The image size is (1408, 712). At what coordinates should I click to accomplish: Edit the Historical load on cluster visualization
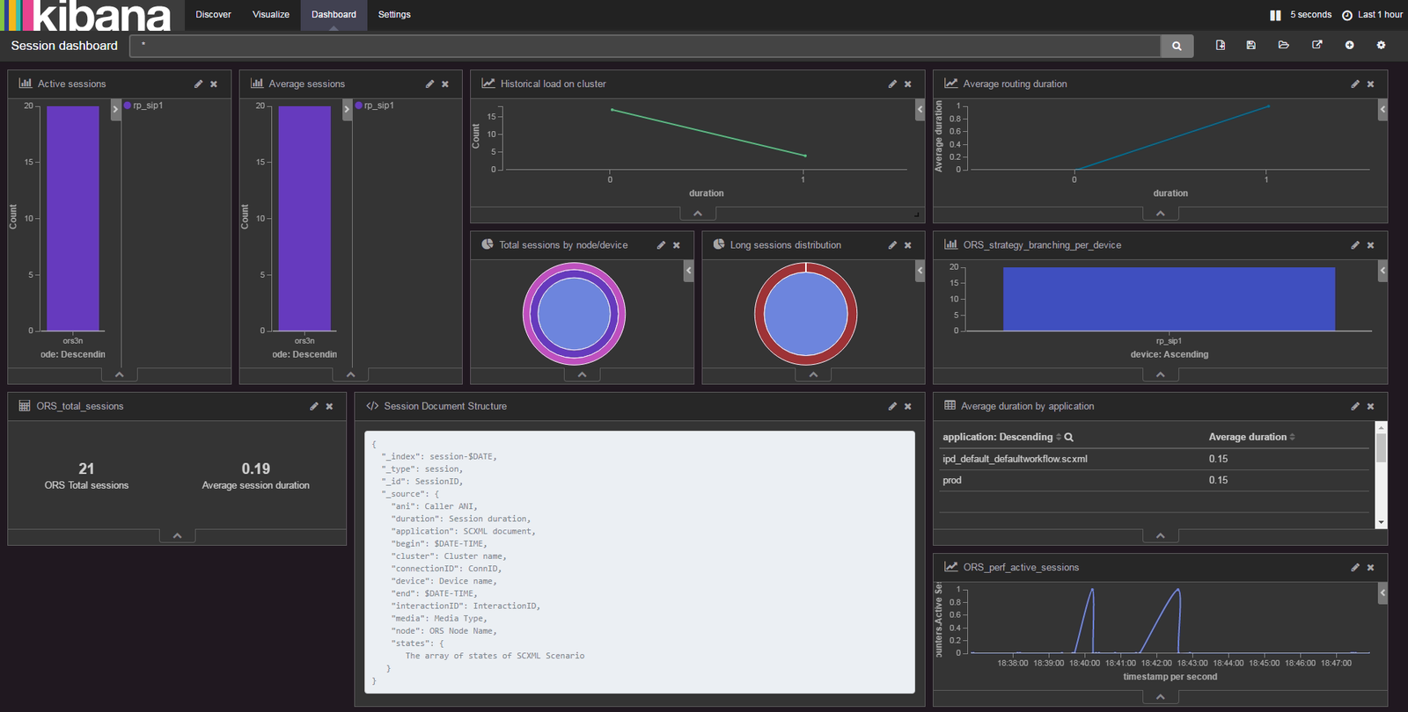(x=892, y=84)
